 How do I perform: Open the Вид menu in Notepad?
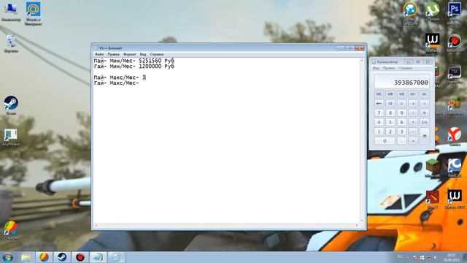[143, 54]
